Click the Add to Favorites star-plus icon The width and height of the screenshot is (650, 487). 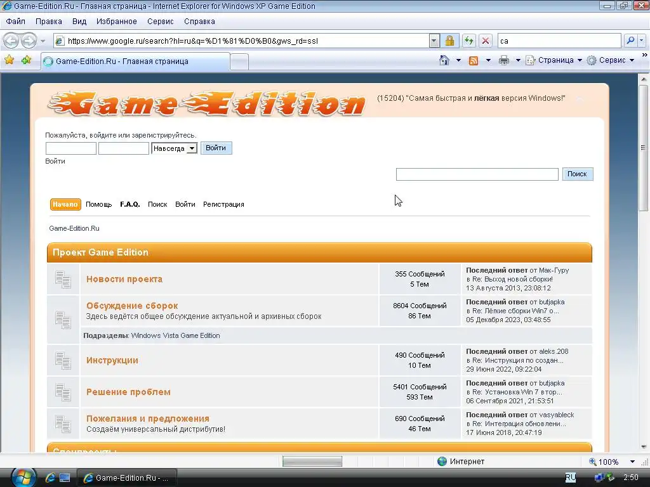(27, 60)
